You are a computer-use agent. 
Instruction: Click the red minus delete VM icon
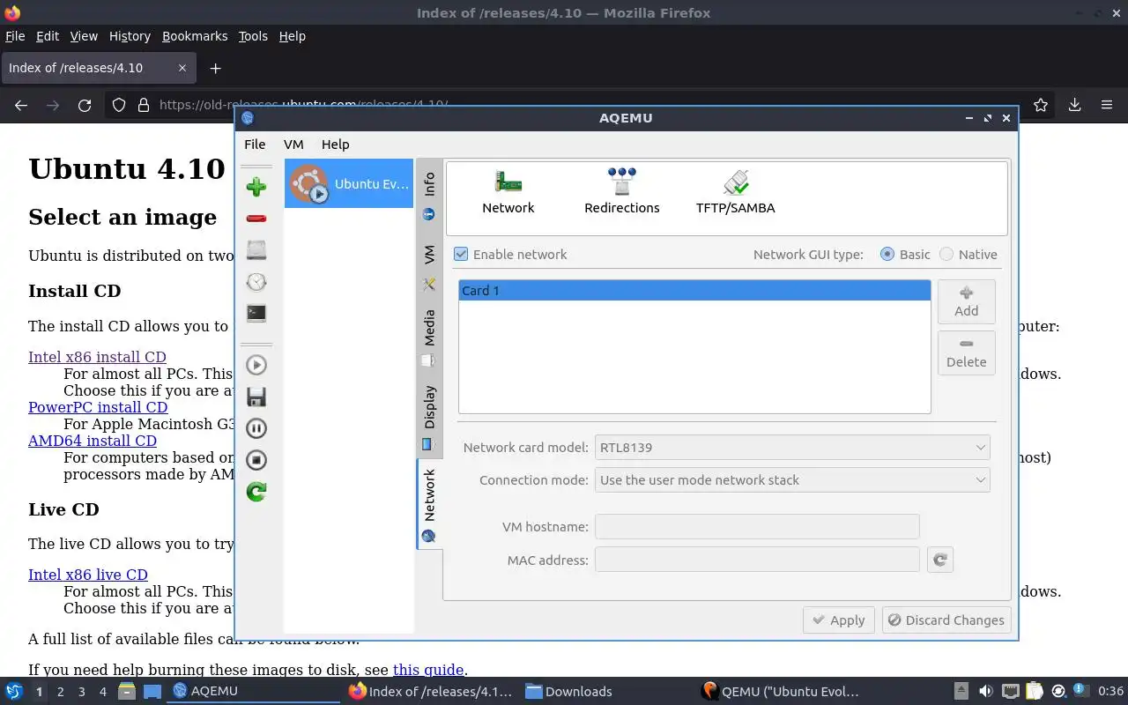(256, 219)
